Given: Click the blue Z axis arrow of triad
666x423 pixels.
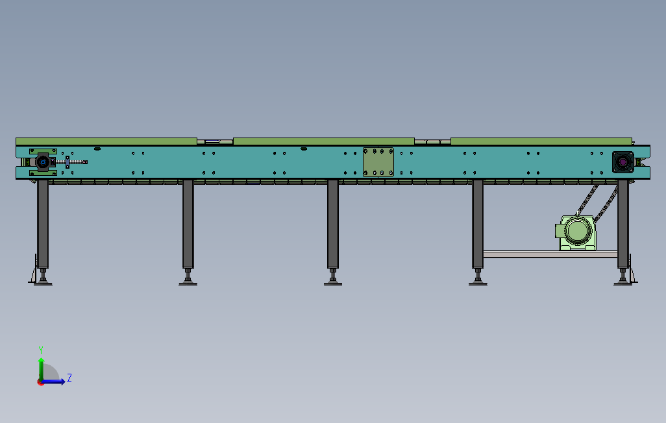Looking at the screenshot, I should pyautogui.click(x=53, y=381).
